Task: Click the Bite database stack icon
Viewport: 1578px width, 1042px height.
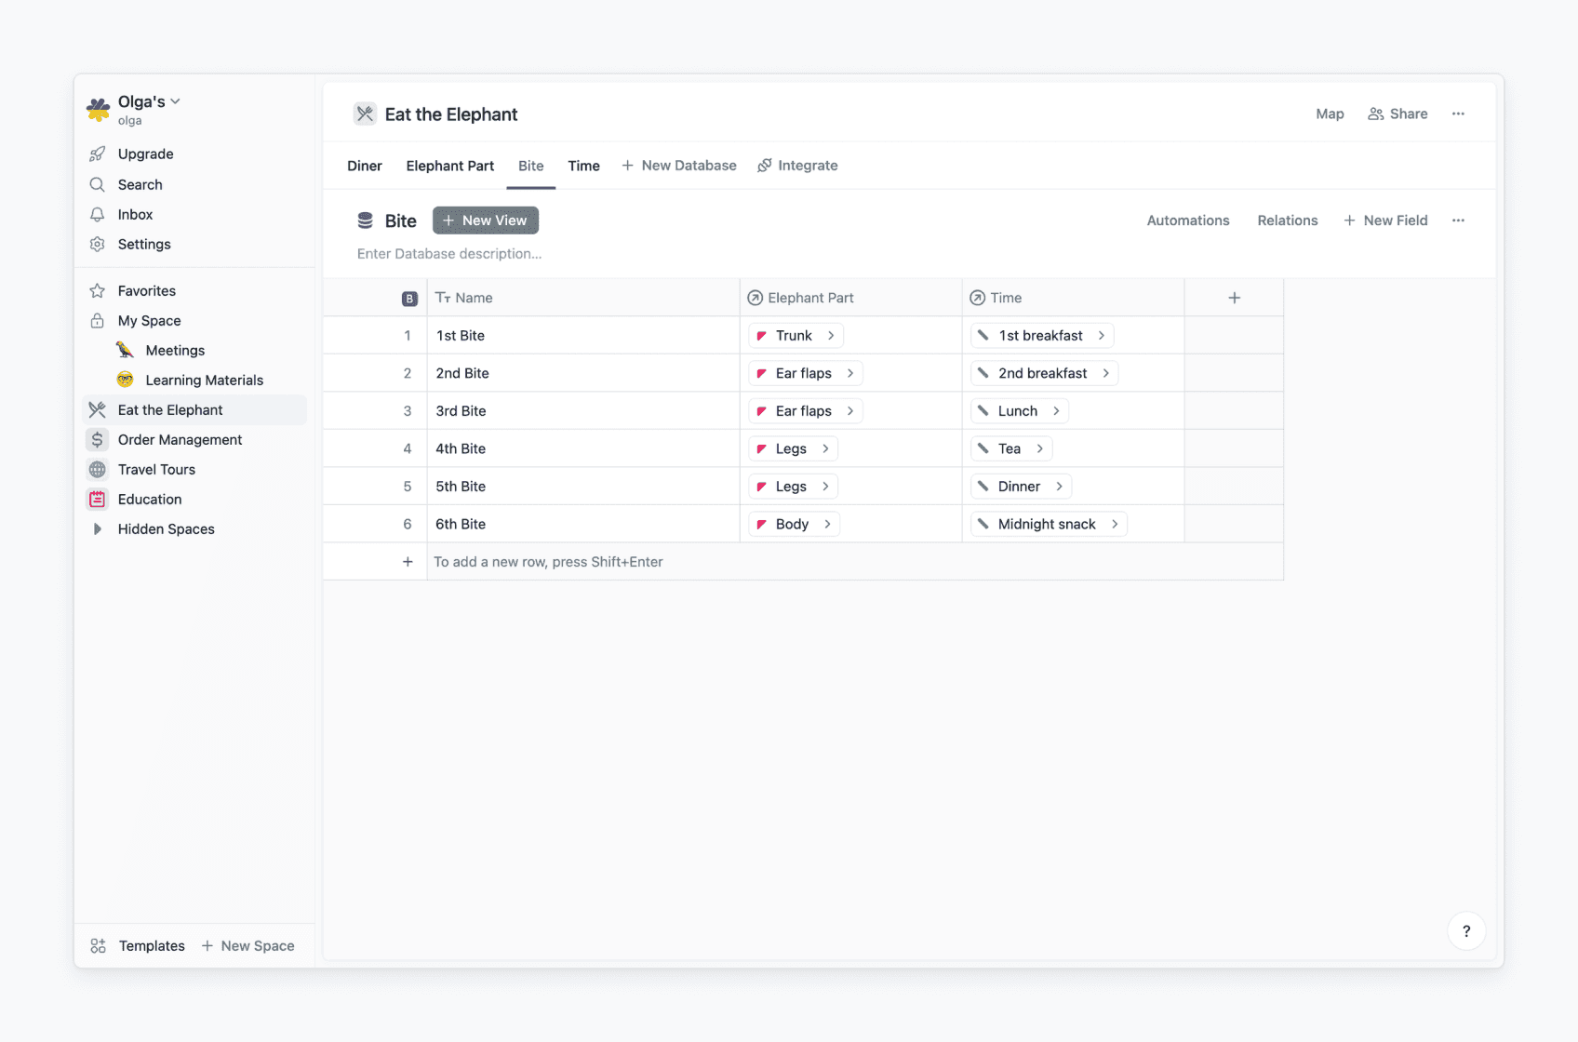Action: tap(366, 220)
